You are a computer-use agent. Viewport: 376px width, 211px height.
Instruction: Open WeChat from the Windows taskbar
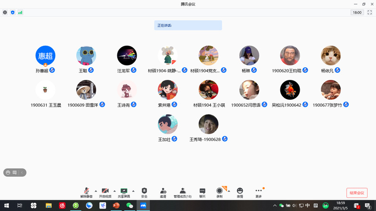pyautogui.click(x=130, y=205)
